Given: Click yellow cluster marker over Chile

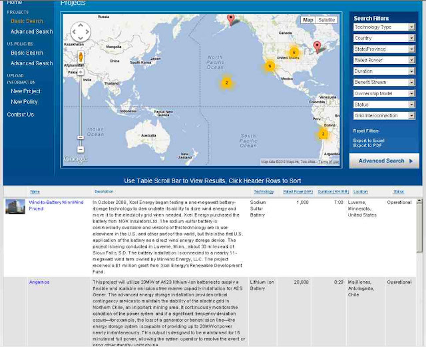Looking at the screenshot, I should click(323, 134).
